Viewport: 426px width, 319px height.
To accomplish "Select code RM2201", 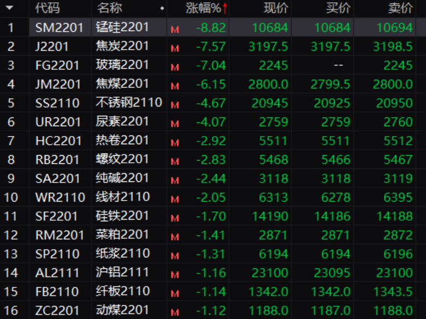I will [60, 235].
